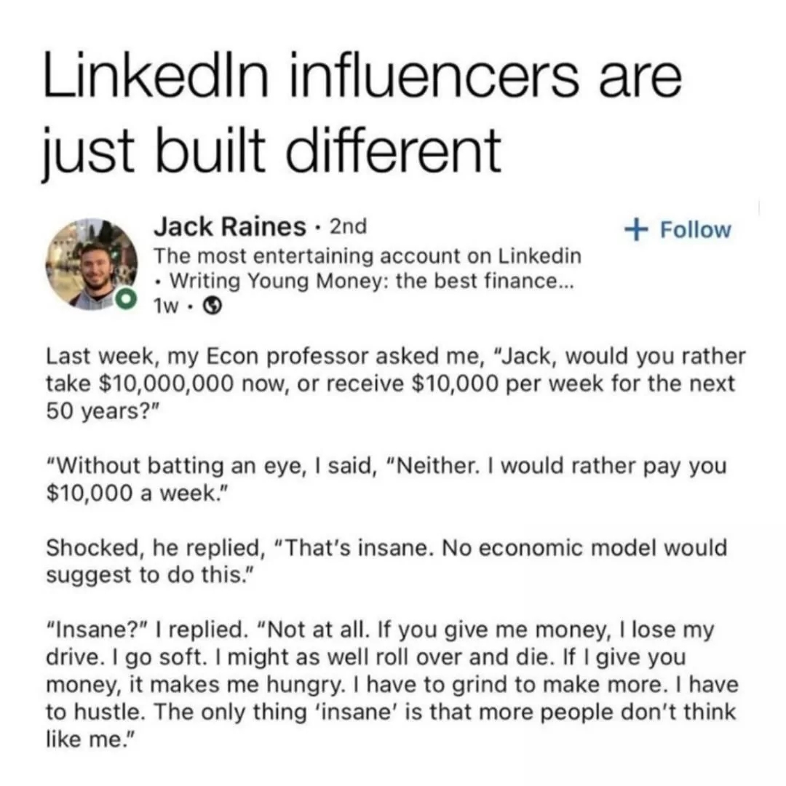Click the final paragraph beginning 'Insane?'
The image size is (786, 786).
click(392, 684)
